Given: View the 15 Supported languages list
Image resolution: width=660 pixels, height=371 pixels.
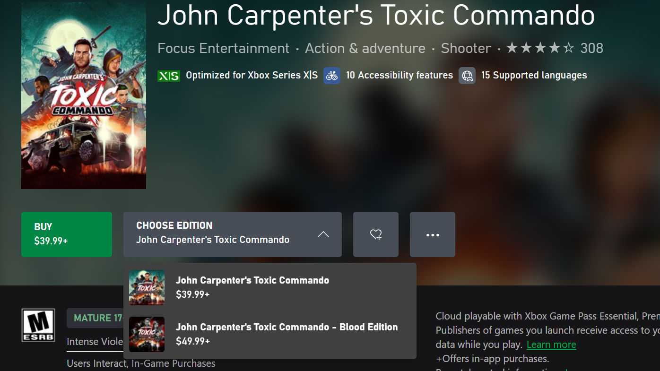Looking at the screenshot, I should pos(534,75).
